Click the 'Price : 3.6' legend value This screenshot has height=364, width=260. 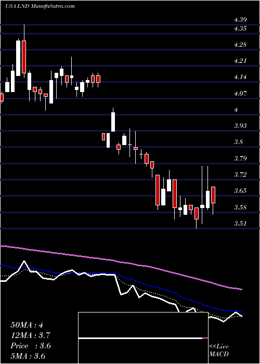click(31, 346)
